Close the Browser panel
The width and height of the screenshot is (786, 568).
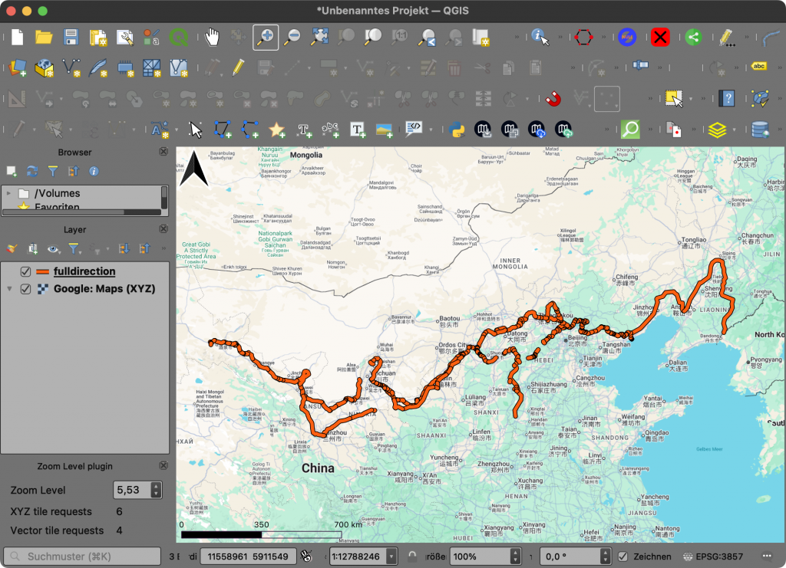coord(163,152)
